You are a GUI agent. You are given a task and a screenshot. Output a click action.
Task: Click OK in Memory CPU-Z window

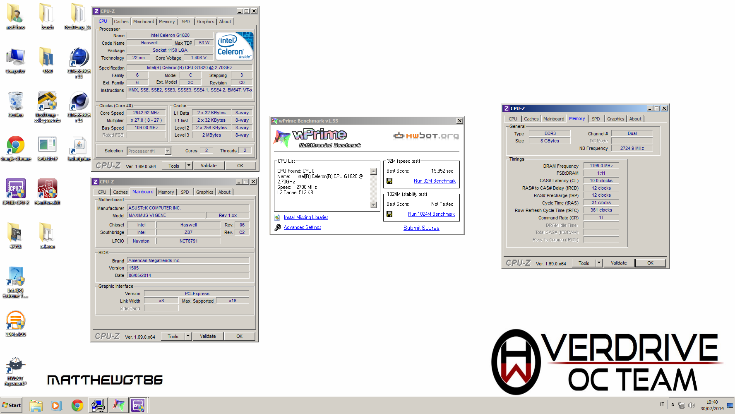click(x=650, y=263)
